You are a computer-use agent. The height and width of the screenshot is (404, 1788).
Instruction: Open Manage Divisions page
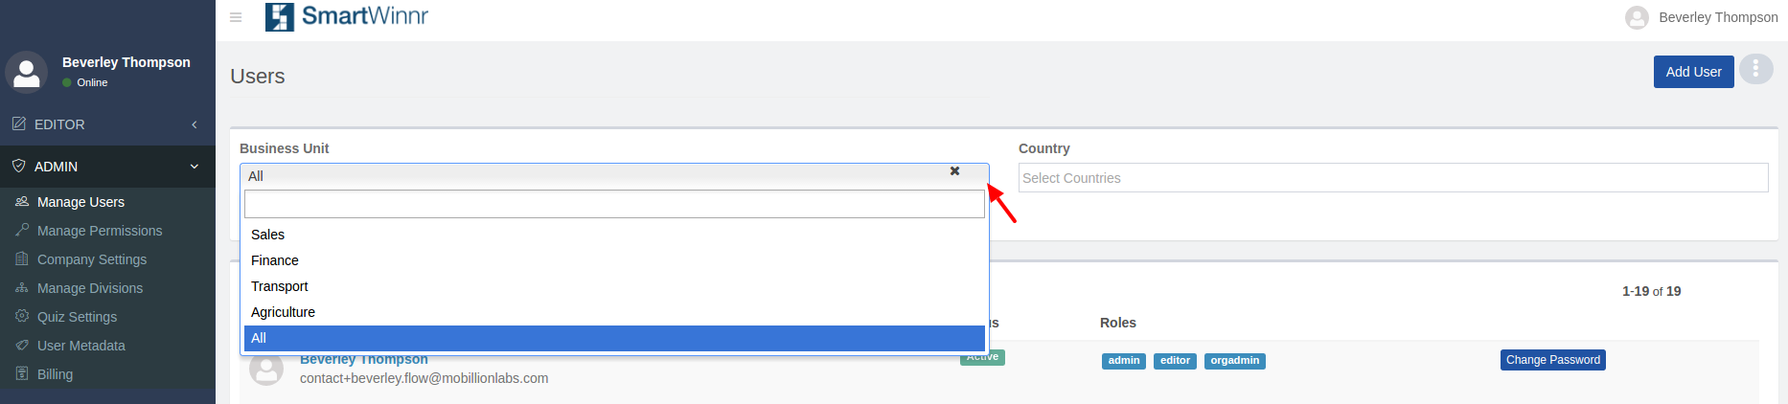tap(89, 288)
